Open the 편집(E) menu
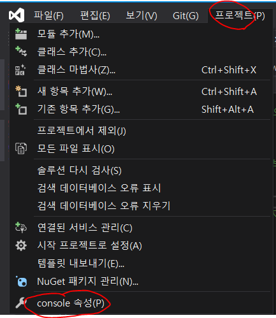The image size is (276, 318). coord(95,15)
